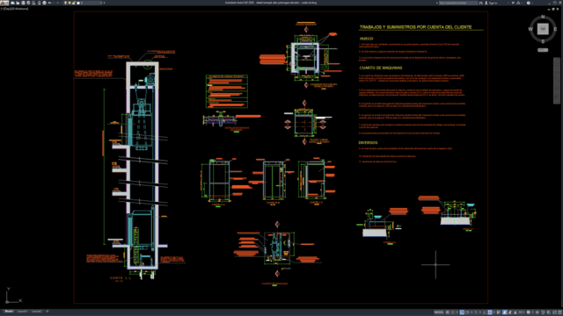Open the [-] viewport controls menu
Screen dimensions: 563x316
tap(2, 9)
